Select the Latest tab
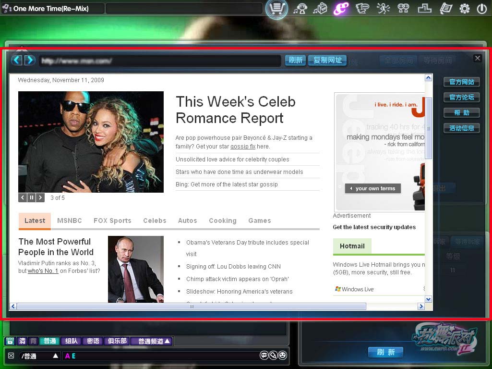The image size is (492, 369). 35,221
